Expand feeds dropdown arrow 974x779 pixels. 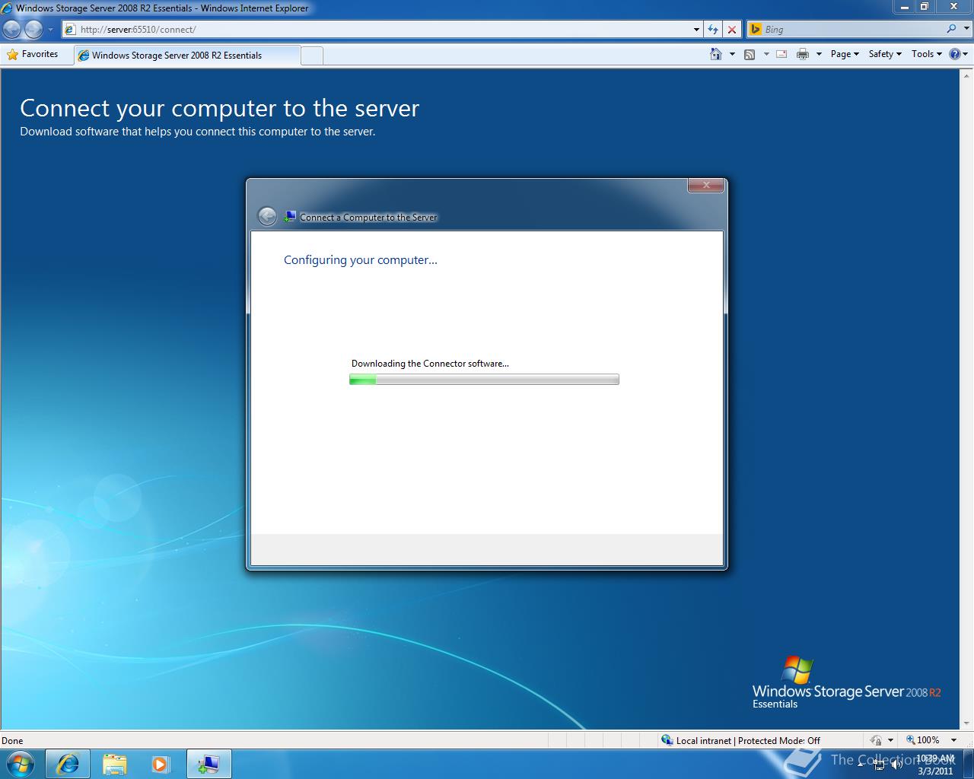click(766, 54)
